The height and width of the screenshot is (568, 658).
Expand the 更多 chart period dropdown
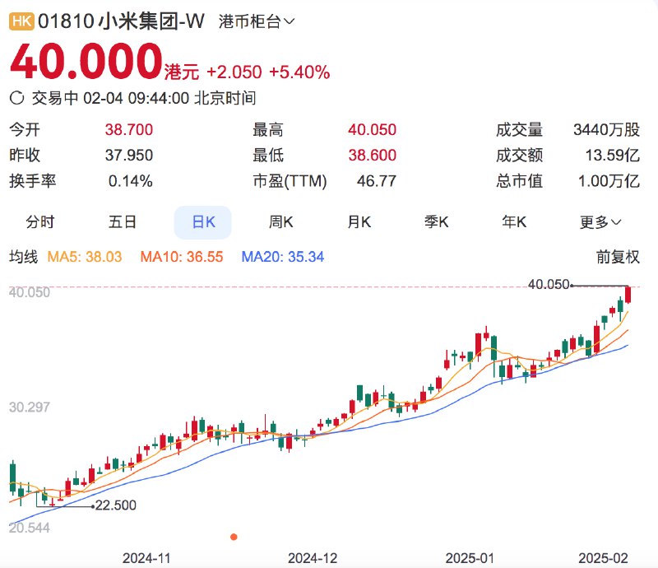(x=600, y=221)
